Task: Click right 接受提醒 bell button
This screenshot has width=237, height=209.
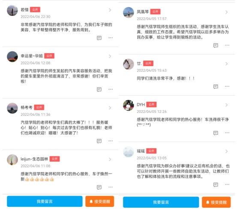Action: coord(216,202)
